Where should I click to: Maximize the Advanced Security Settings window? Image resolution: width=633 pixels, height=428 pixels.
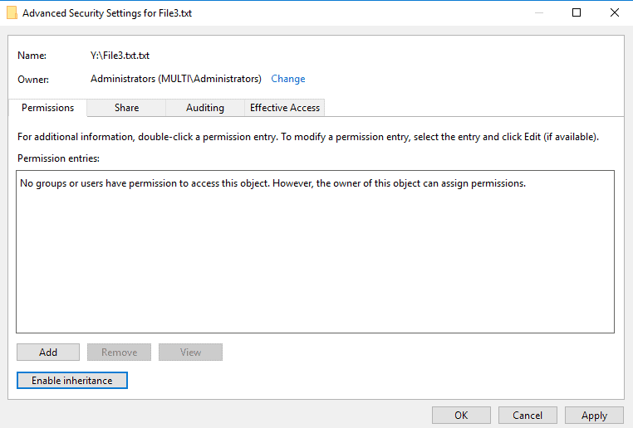tap(577, 13)
